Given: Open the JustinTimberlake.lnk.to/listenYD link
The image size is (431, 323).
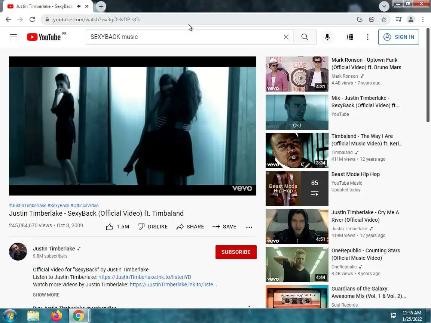Looking at the screenshot, I should pyautogui.click(x=144, y=277).
